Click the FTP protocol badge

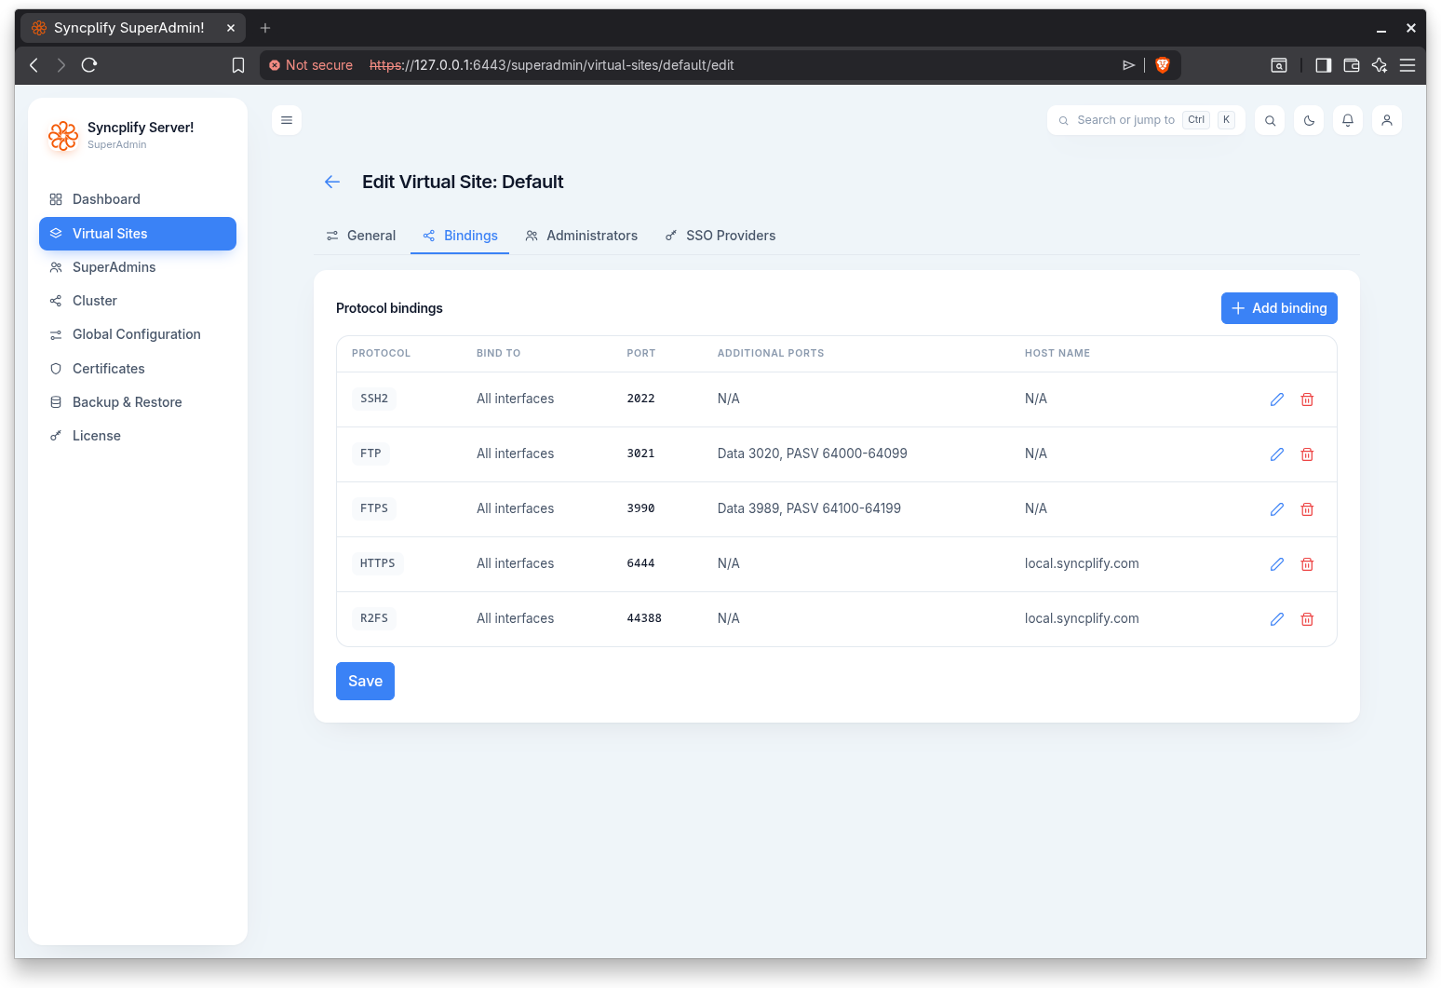(370, 453)
